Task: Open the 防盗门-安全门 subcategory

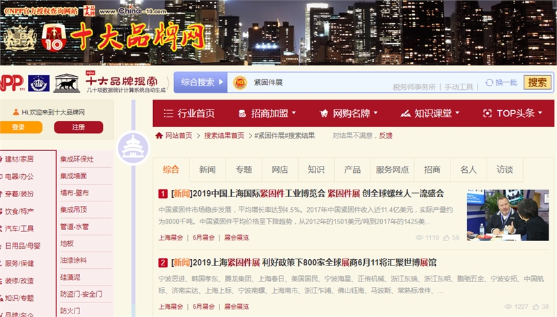Action: point(81,294)
